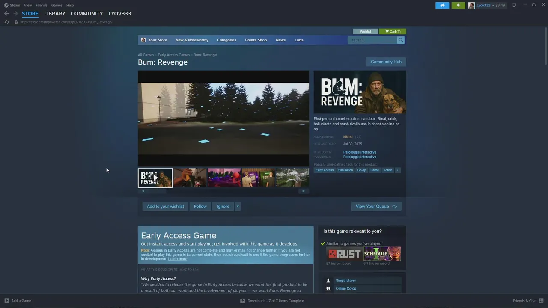
Task: Open the Help menu
Action: click(x=70, y=5)
